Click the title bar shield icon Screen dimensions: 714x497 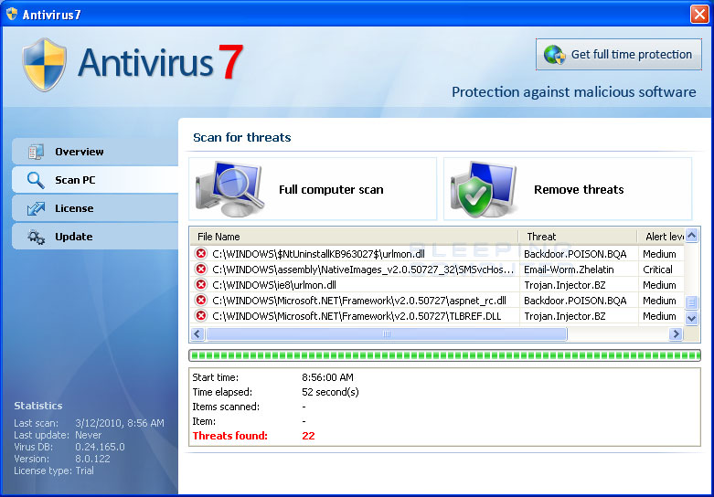click(12, 14)
